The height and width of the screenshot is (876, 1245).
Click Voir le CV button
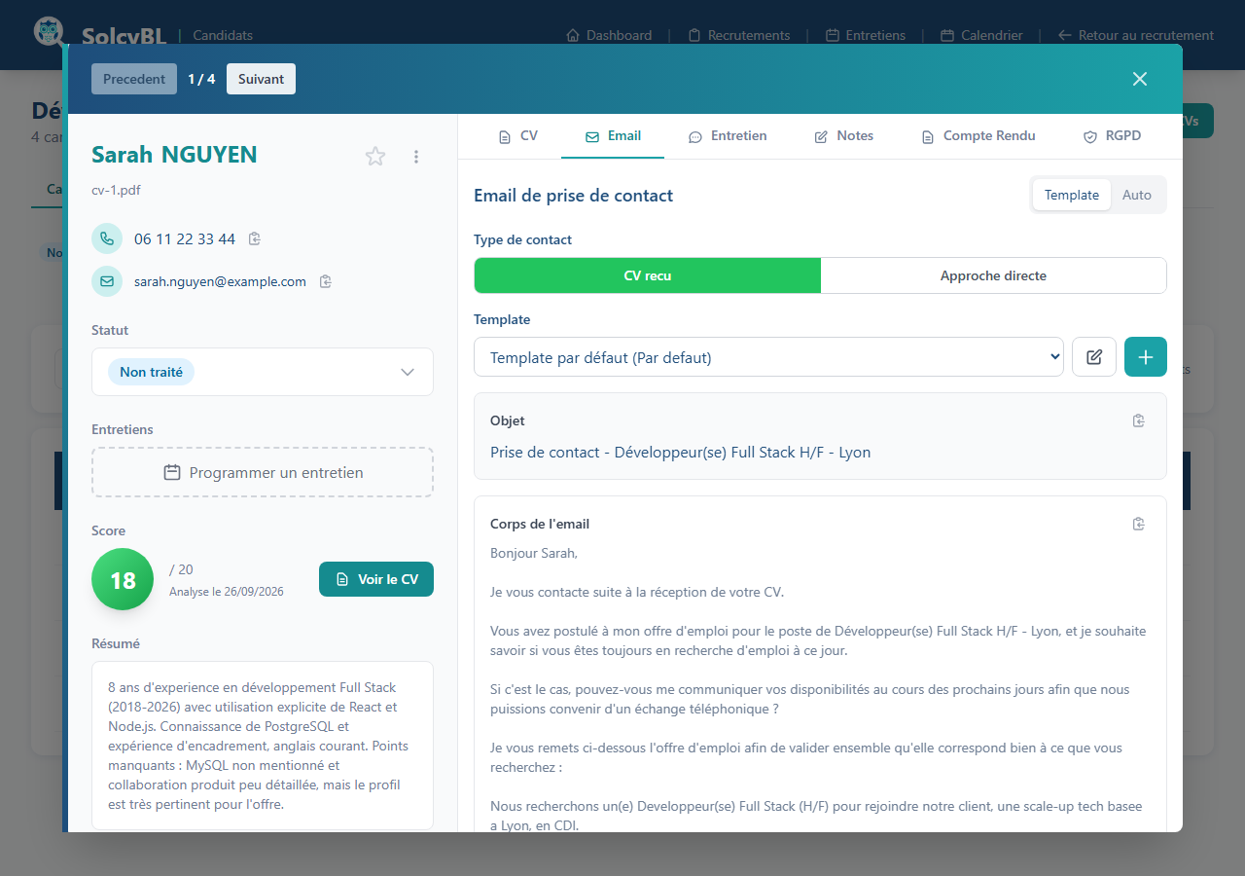[x=376, y=579]
